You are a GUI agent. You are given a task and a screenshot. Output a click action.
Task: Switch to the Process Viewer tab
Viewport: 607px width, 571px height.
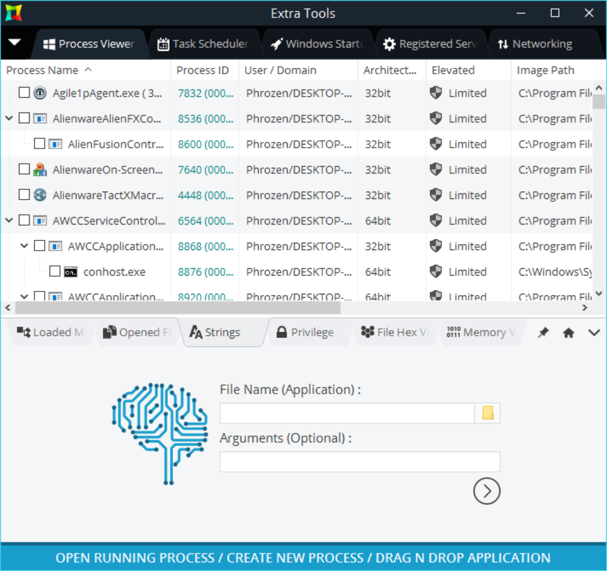pos(88,44)
